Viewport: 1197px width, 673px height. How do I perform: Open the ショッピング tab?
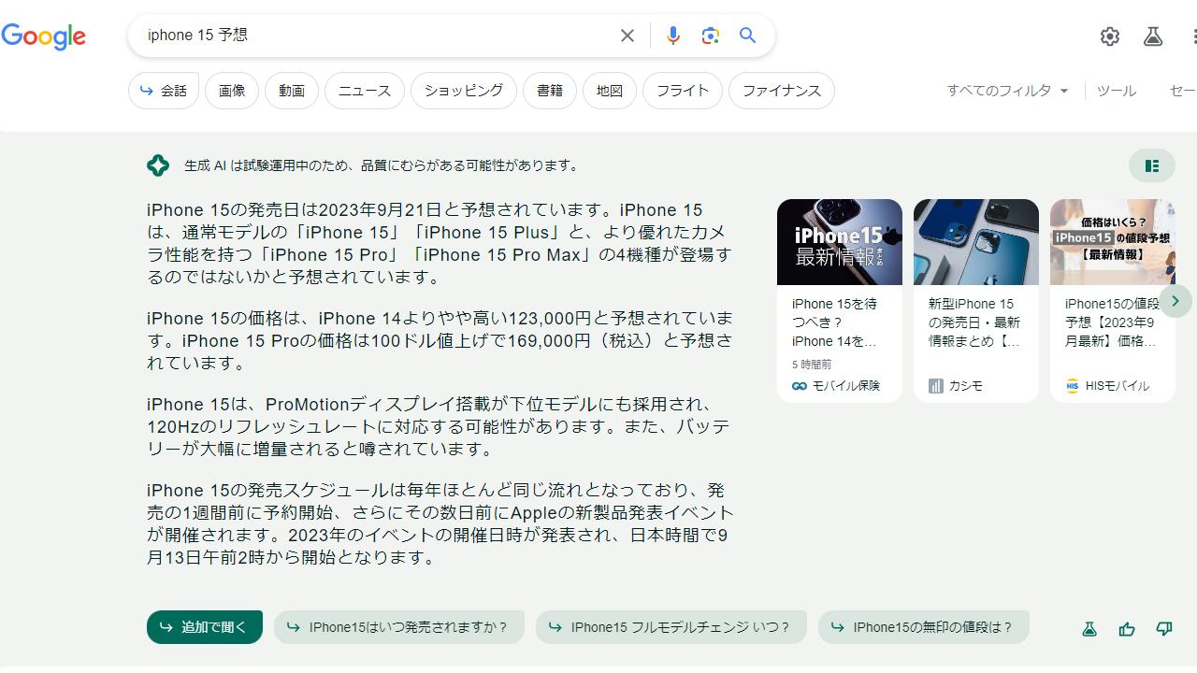(464, 91)
